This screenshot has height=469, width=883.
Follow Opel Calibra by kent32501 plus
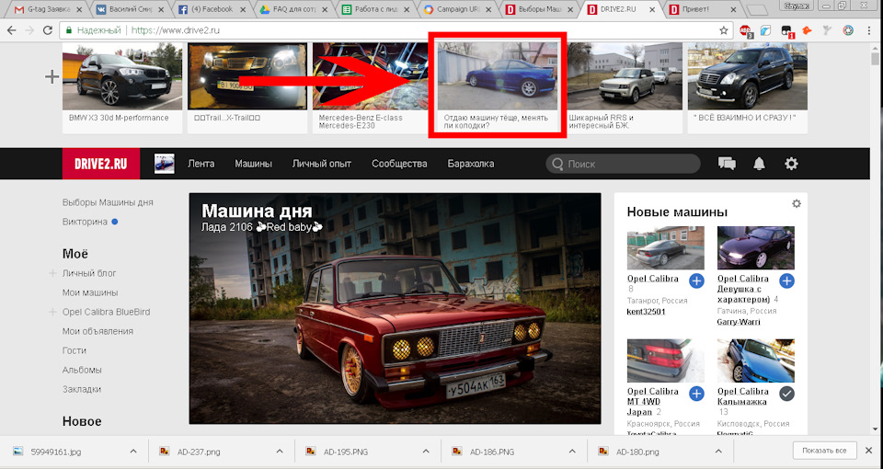[696, 280]
